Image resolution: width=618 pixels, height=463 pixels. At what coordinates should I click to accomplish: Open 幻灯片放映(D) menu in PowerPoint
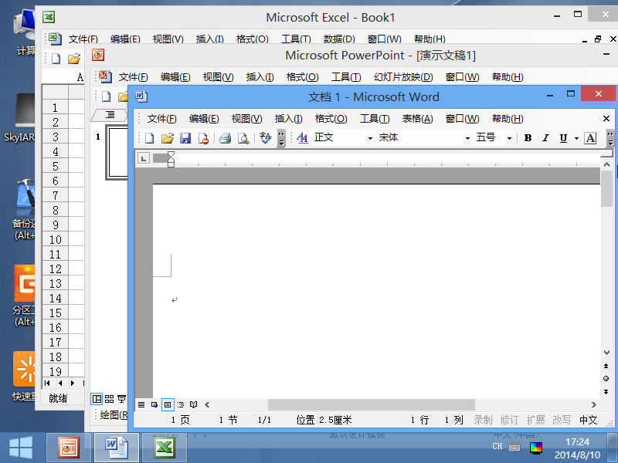403,76
